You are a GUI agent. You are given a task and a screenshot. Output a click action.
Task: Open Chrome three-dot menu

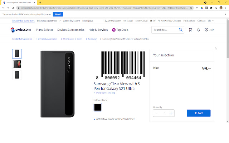pos(226,8)
